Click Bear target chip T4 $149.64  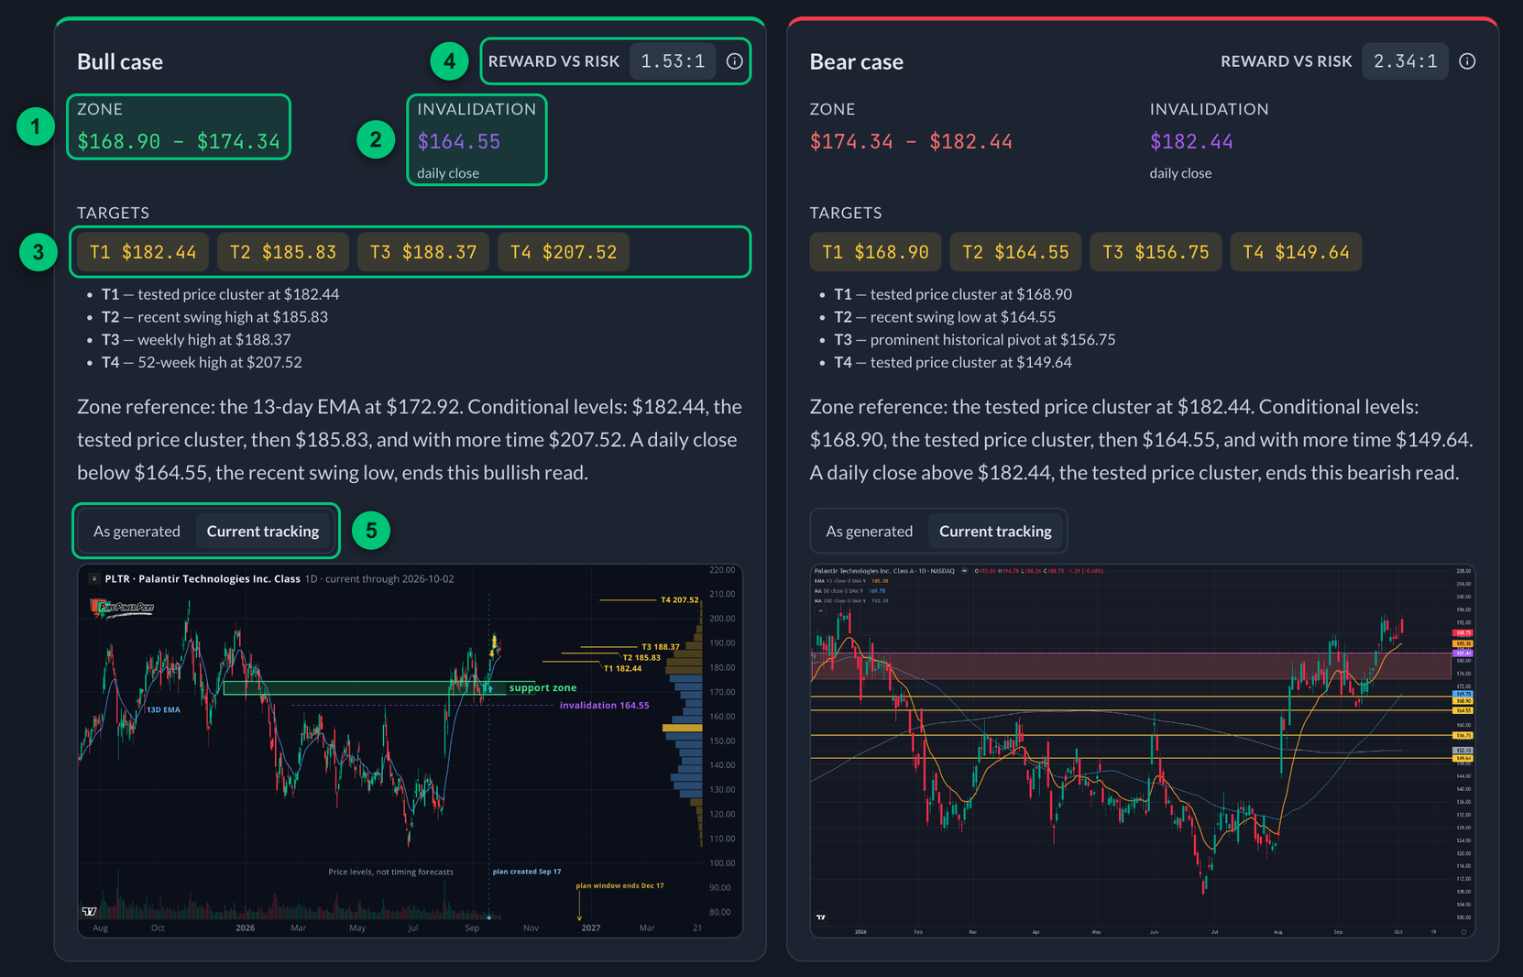coord(1296,252)
